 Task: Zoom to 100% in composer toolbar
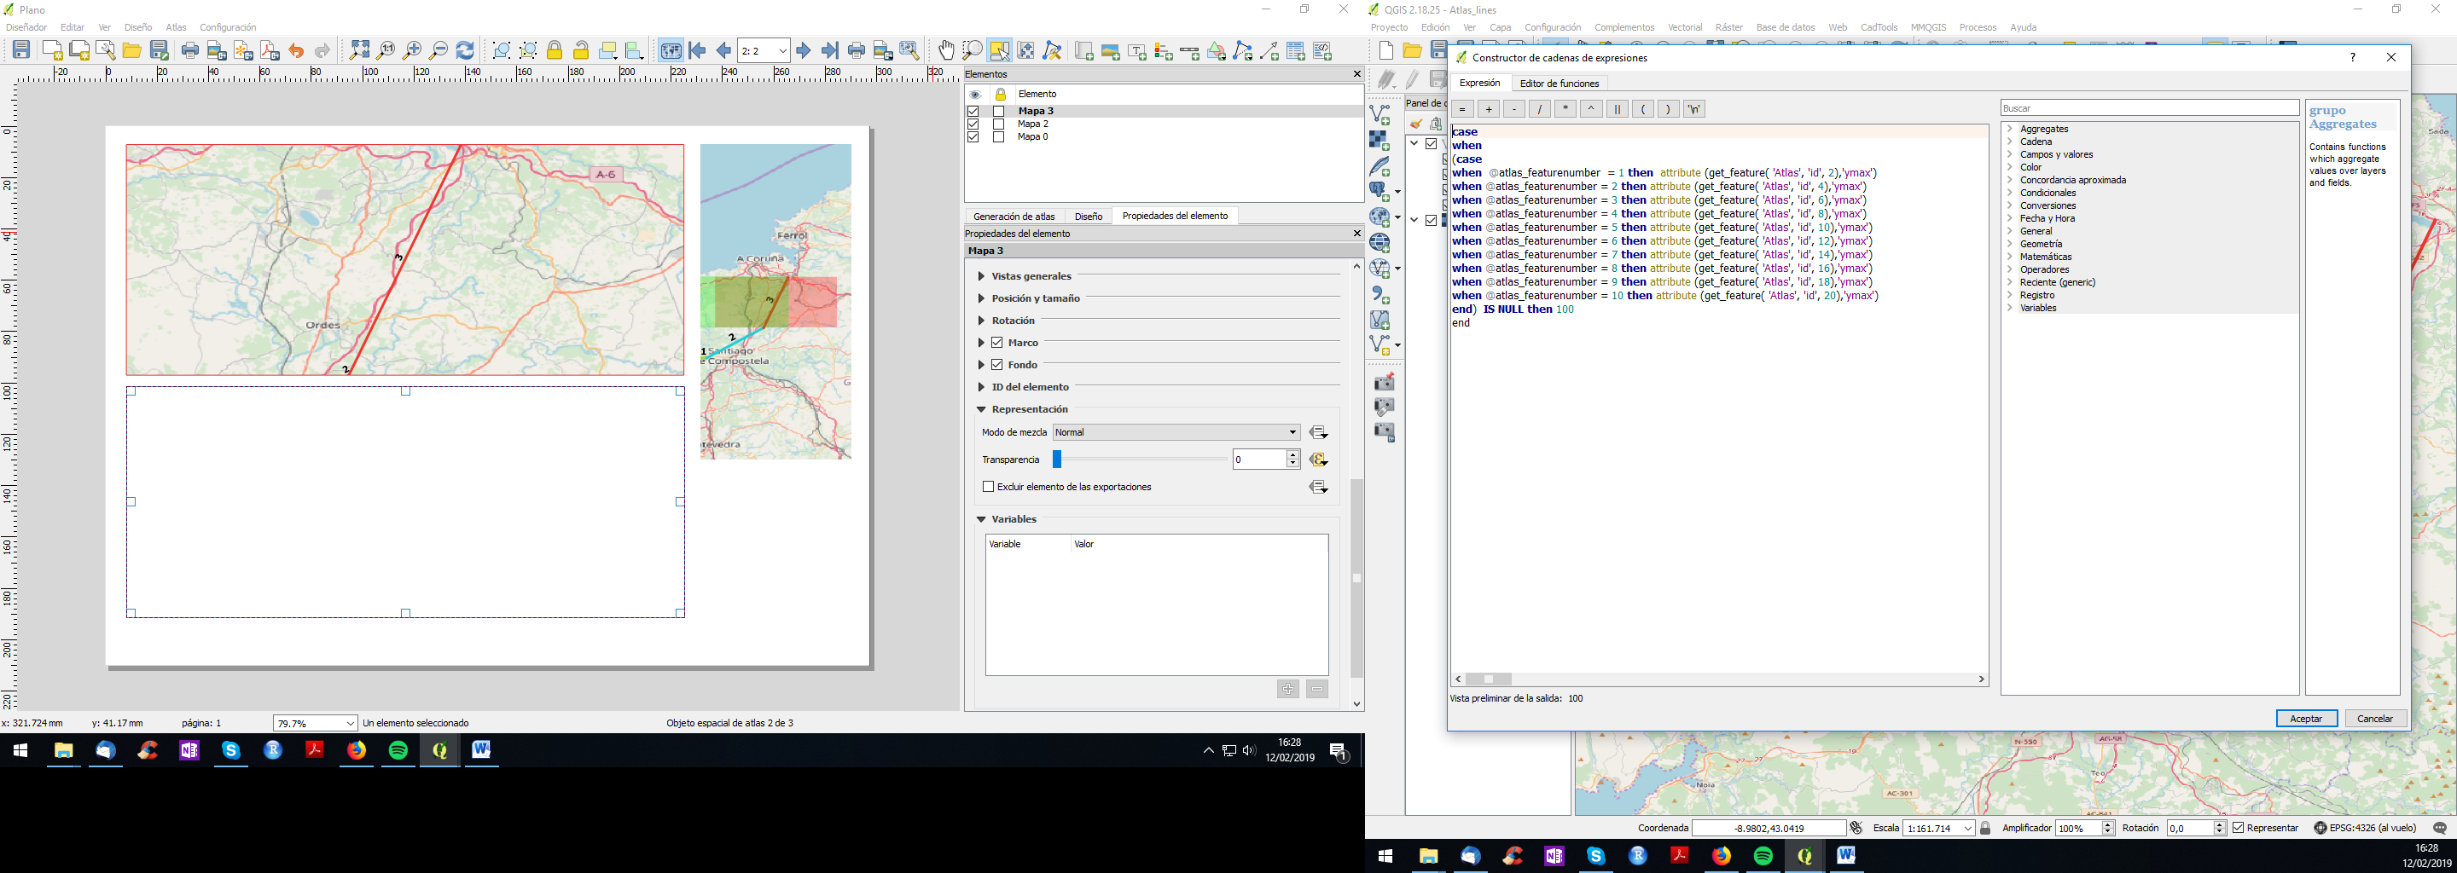(386, 50)
